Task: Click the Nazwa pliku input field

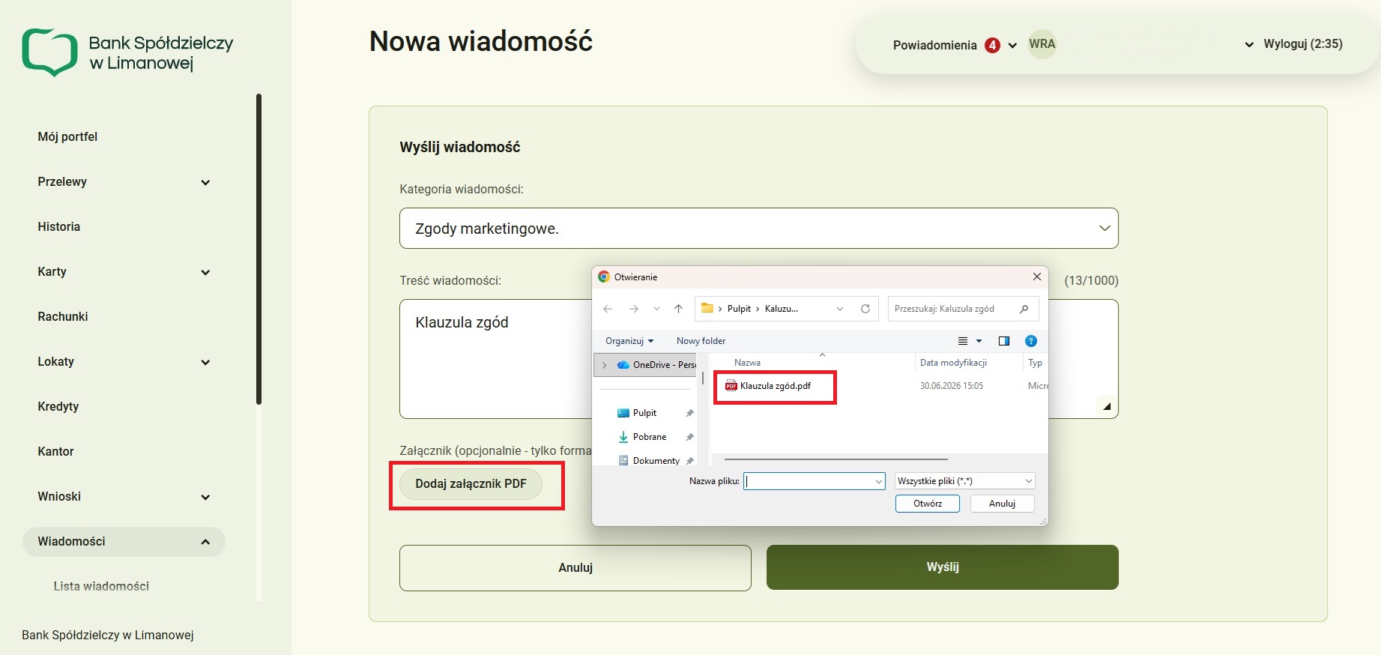Action: tap(815, 481)
